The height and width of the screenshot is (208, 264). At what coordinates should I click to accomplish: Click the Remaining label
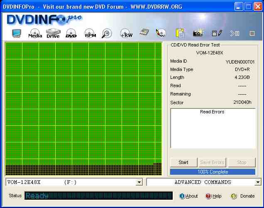(181, 94)
